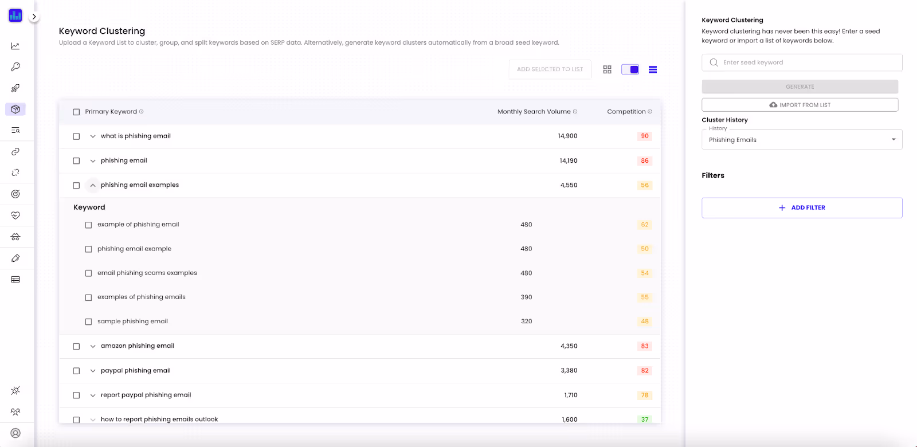917x447 pixels.
Task: Click the competition score 37 badge
Action: [x=645, y=419]
